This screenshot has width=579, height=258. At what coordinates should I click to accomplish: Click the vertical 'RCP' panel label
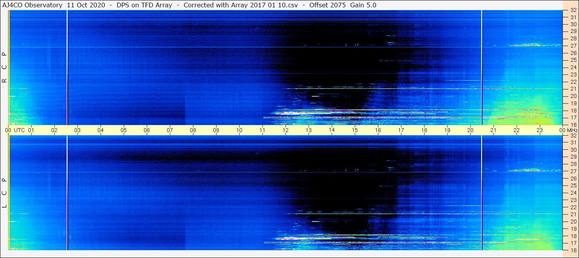click(5, 68)
